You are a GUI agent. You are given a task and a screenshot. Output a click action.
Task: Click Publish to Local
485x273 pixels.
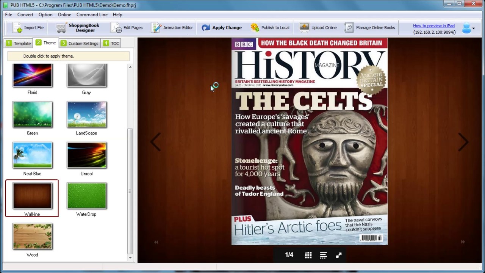pos(270,28)
